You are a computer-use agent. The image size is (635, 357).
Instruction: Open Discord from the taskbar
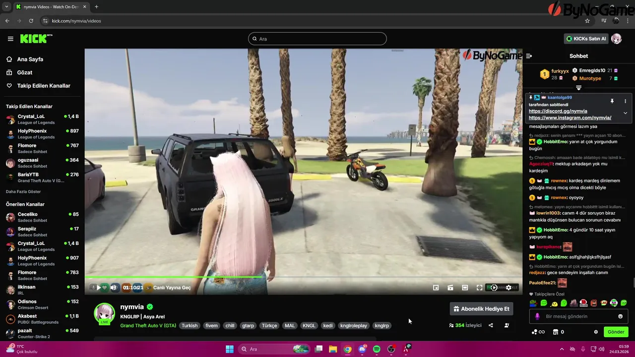(362, 349)
